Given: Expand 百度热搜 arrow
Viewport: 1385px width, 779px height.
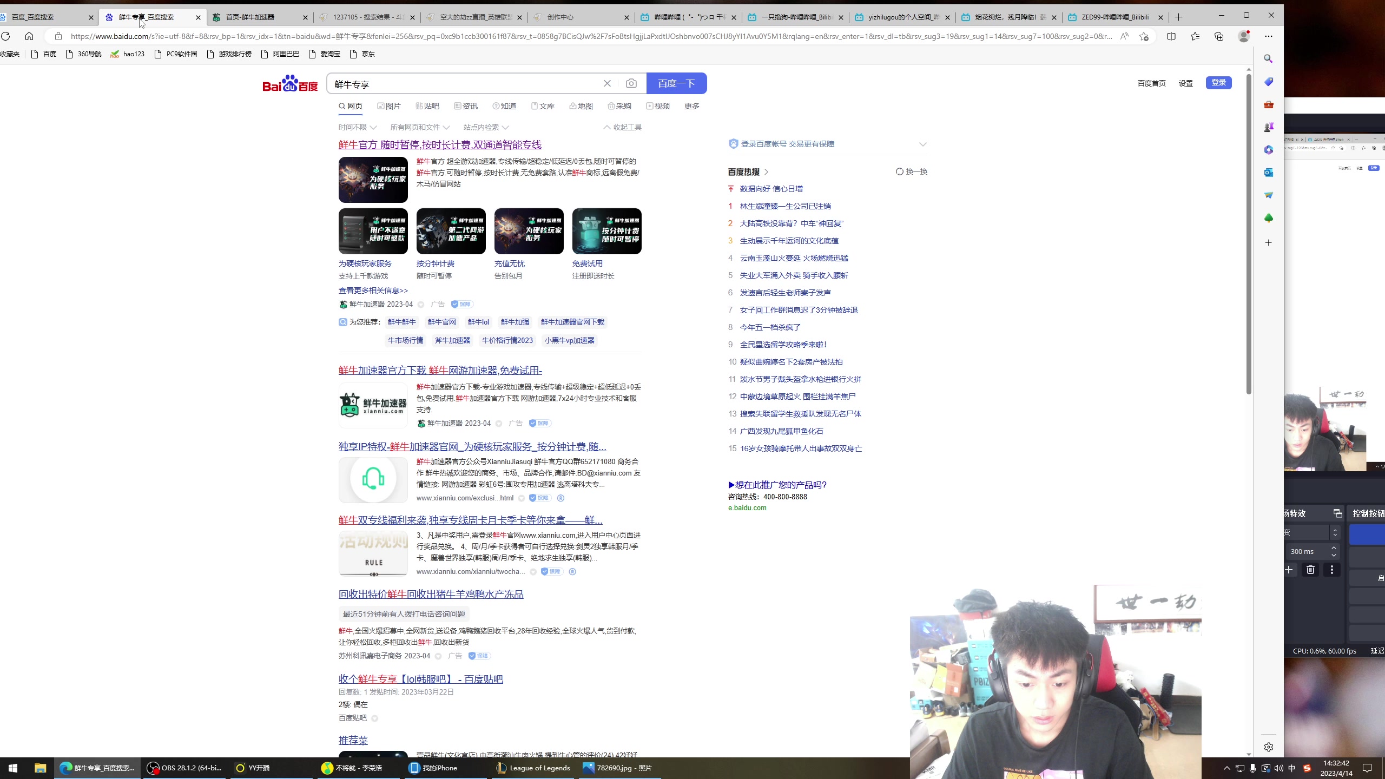Looking at the screenshot, I should point(766,172).
